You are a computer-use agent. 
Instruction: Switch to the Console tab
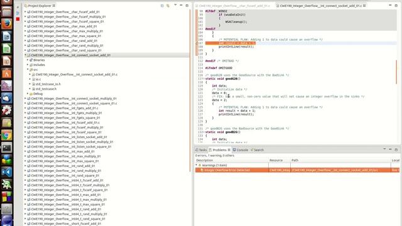click(x=241, y=150)
